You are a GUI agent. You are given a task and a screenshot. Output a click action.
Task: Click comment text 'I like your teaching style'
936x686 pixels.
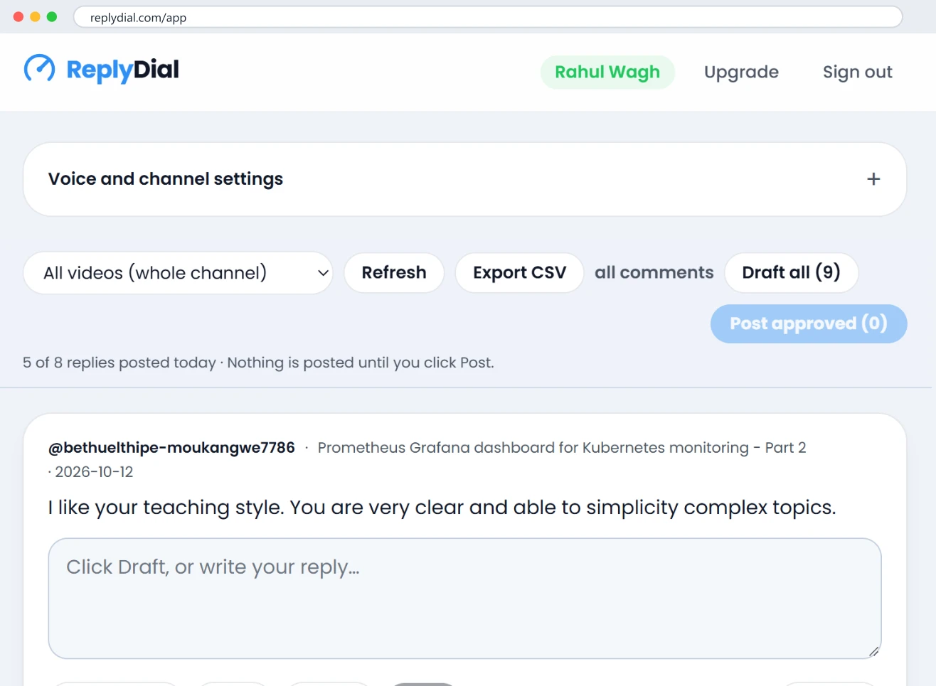coord(442,508)
